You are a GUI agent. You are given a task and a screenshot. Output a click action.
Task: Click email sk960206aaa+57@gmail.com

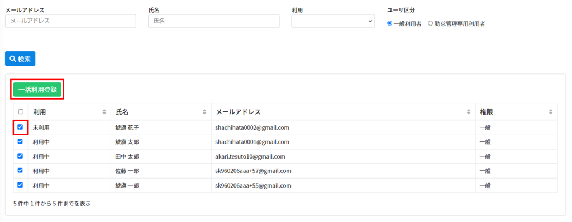coord(253,171)
